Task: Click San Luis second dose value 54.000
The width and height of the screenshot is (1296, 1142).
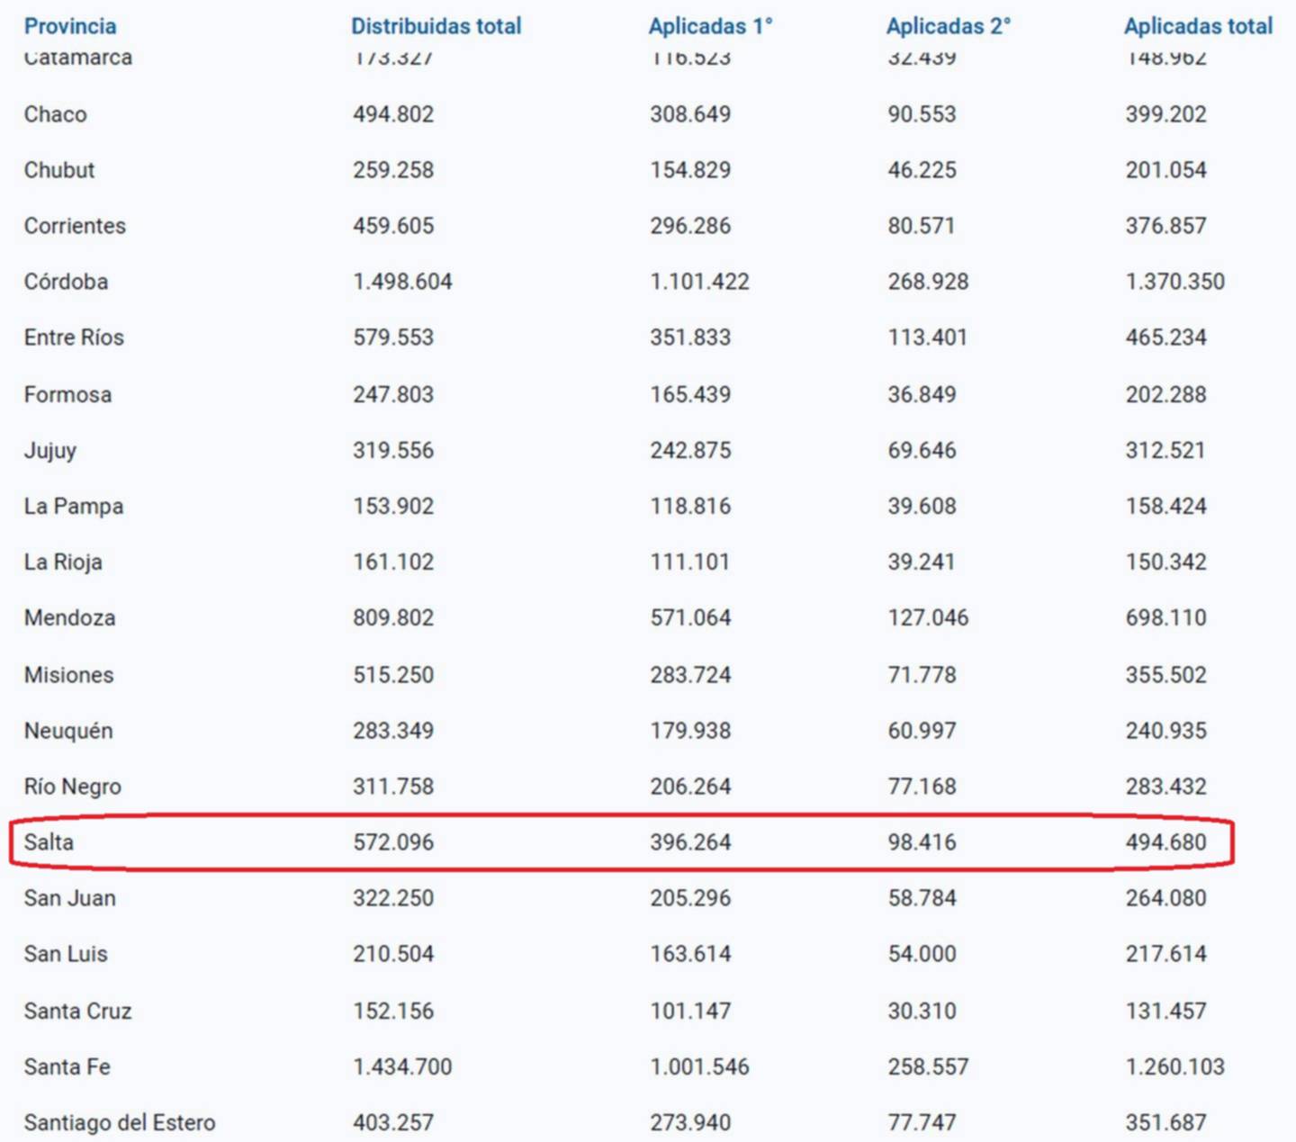Action: (922, 954)
